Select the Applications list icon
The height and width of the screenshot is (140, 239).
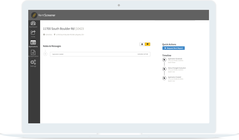click(x=33, y=42)
